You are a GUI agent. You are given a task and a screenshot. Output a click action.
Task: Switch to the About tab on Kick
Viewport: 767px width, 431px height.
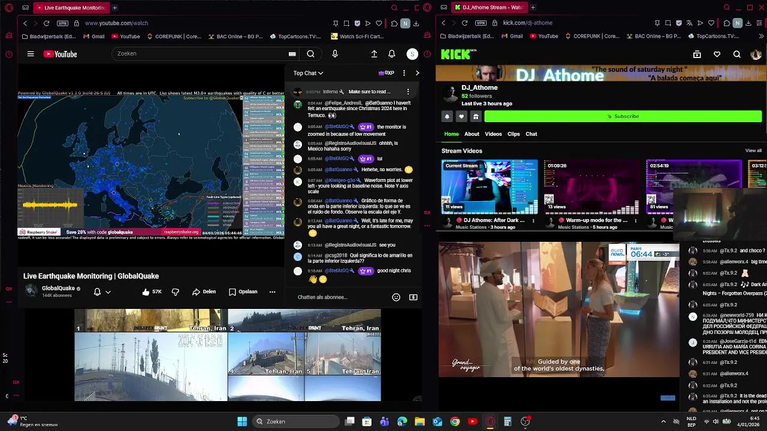[472, 134]
